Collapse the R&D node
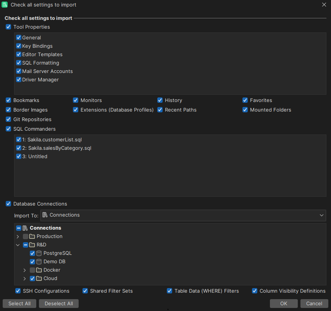 (18, 245)
